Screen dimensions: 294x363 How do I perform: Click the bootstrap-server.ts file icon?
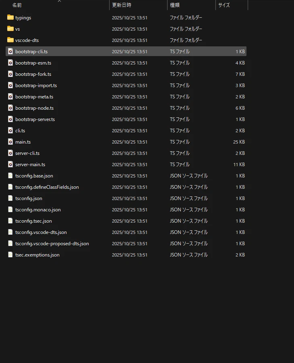10,119
